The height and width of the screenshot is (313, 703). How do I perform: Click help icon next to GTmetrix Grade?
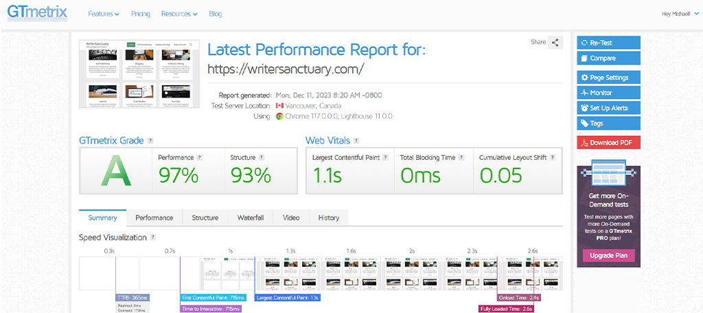coord(150,140)
